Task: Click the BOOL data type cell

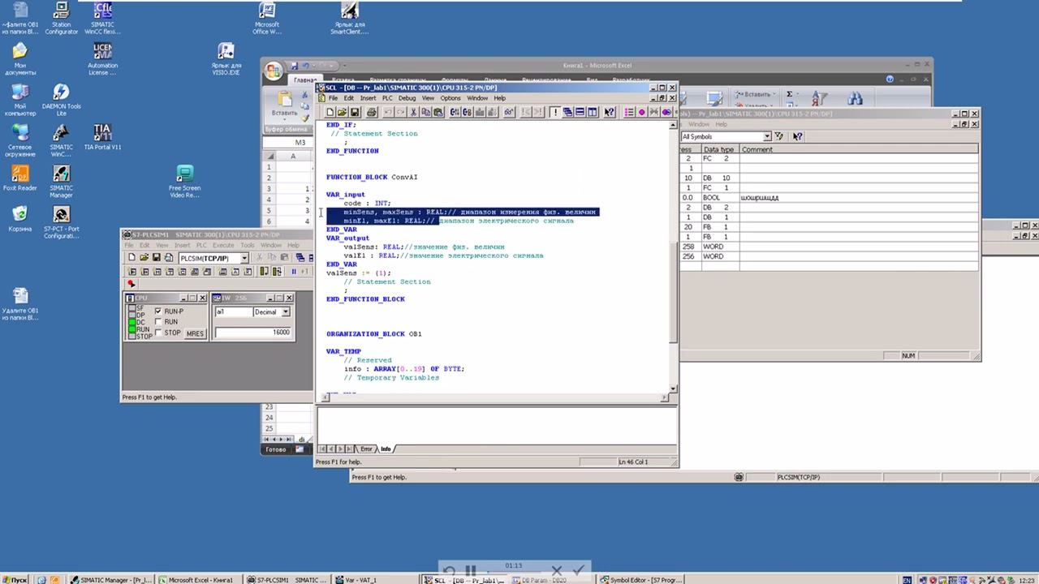Action: [719, 197]
